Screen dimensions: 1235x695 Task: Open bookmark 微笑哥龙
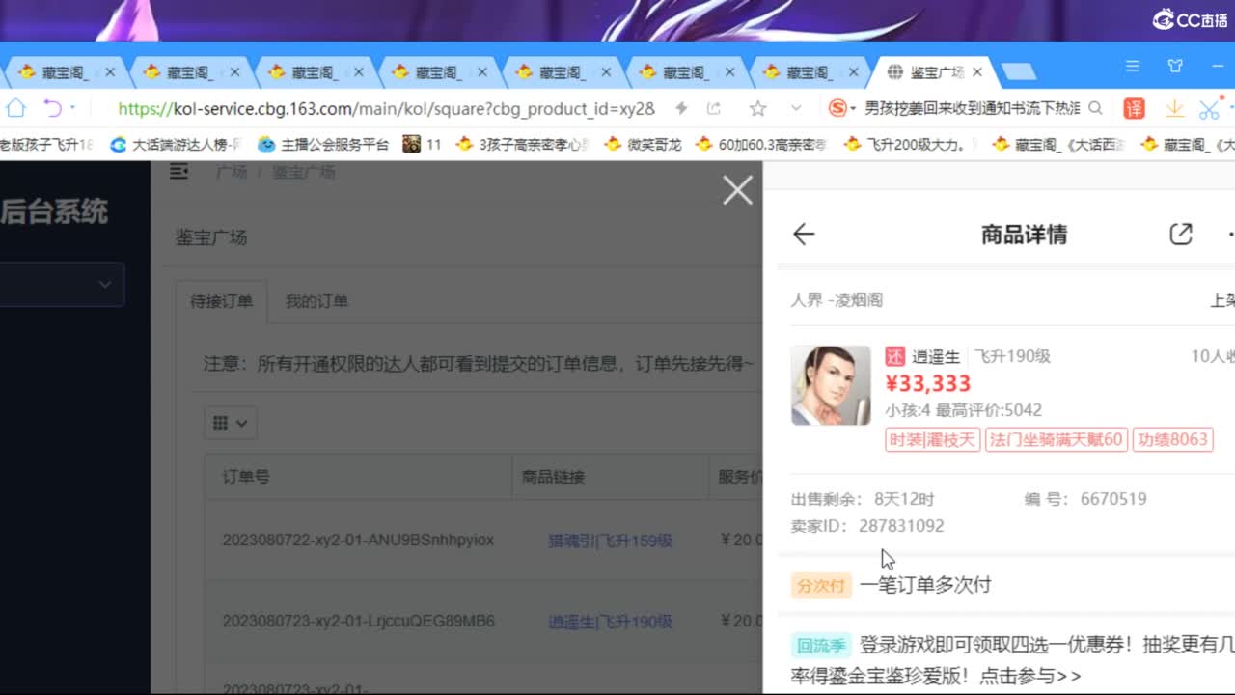pyautogui.click(x=643, y=145)
